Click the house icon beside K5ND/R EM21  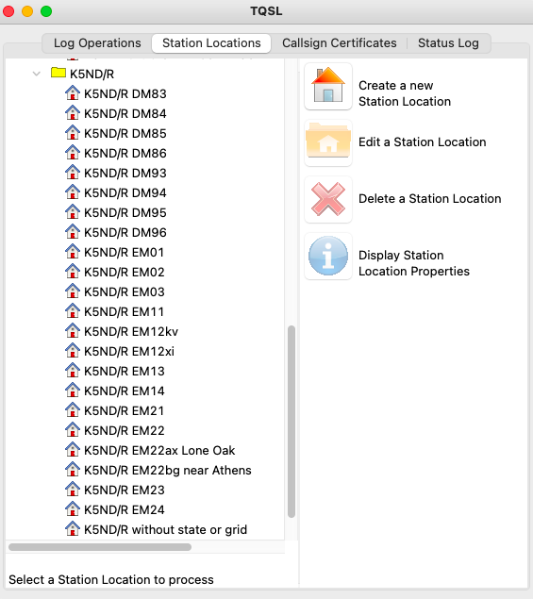pyautogui.click(x=73, y=411)
